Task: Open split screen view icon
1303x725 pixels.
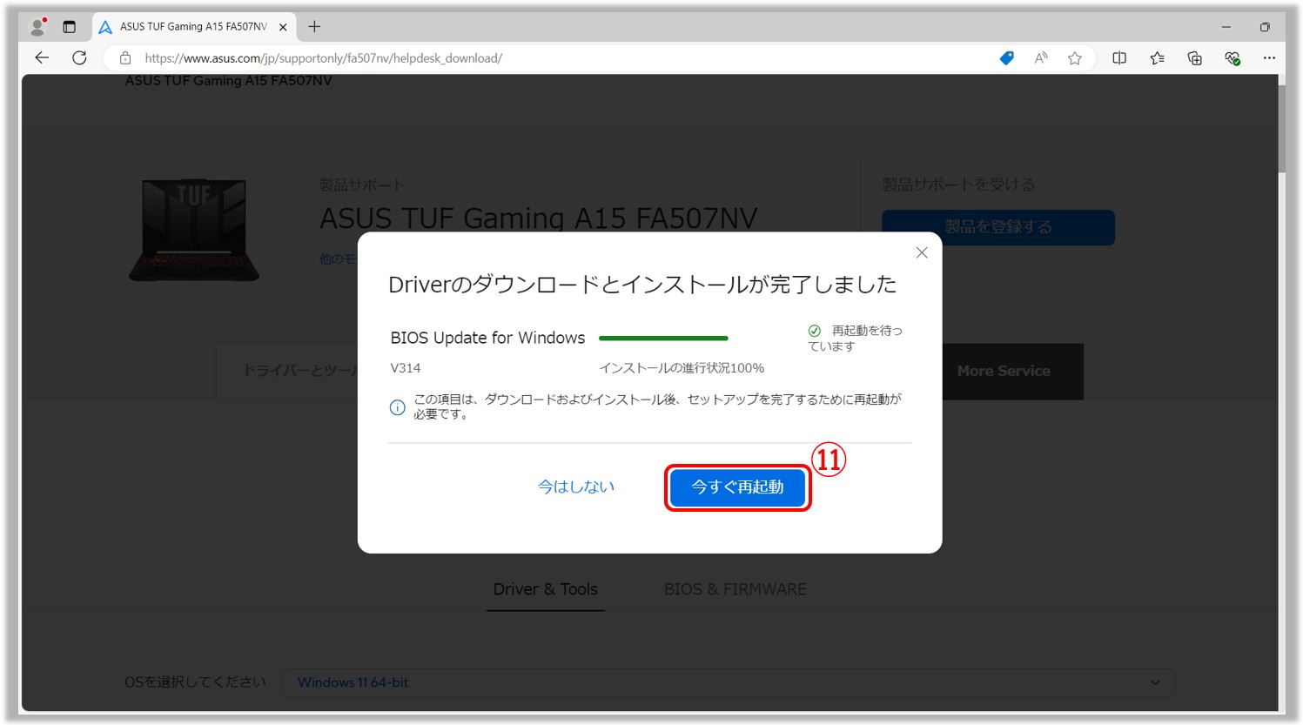Action: pyautogui.click(x=1119, y=58)
